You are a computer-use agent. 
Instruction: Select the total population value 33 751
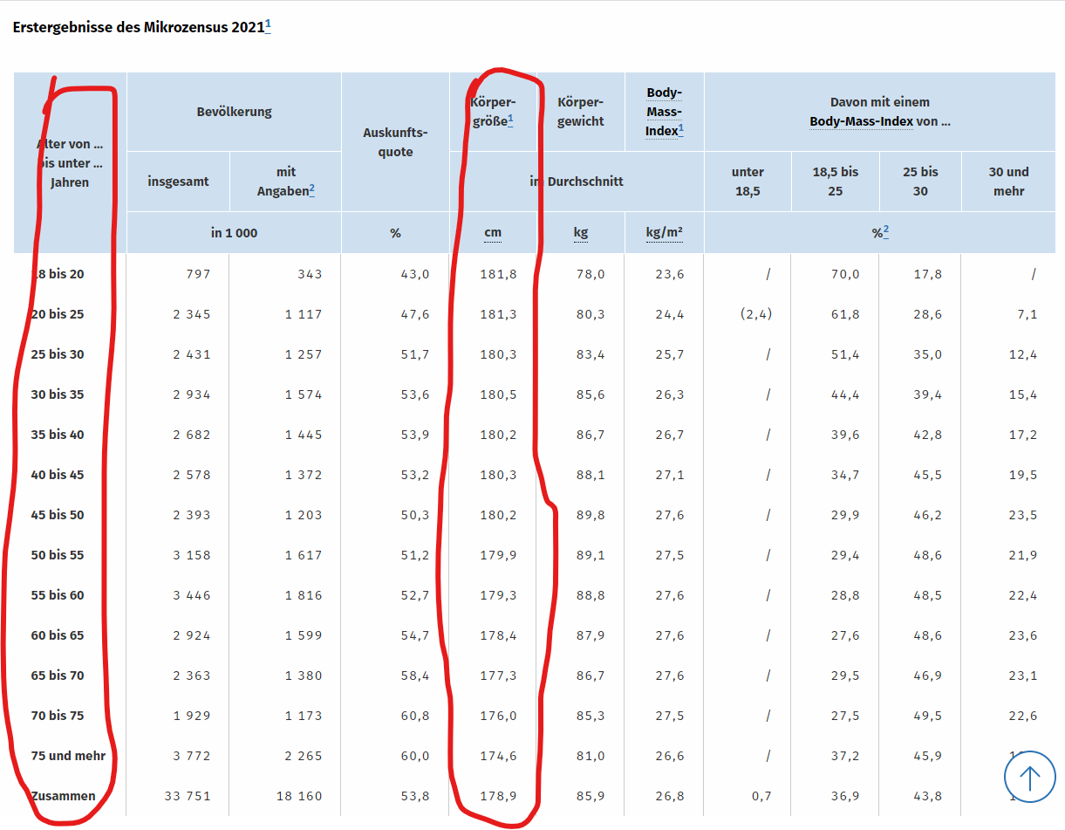coord(188,796)
